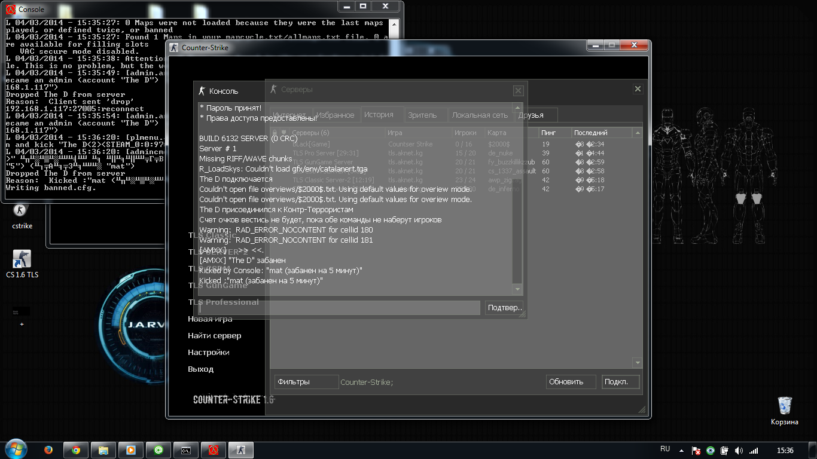Open the clock showing 15:36
Screen dimensions: 817x459
tap(785, 451)
